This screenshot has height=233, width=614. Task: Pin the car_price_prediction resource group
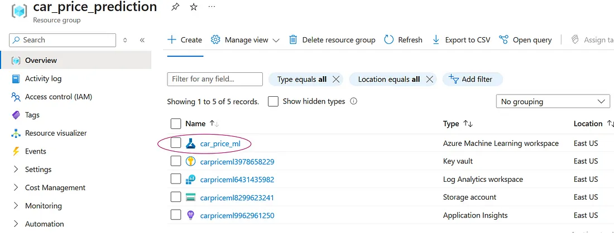pos(175,7)
